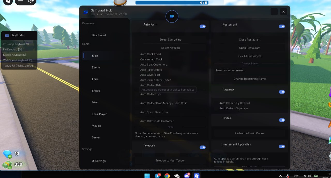Click the Open Restaurant button
331x178 pixels.
pyautogui.click(x=250, y=48)
